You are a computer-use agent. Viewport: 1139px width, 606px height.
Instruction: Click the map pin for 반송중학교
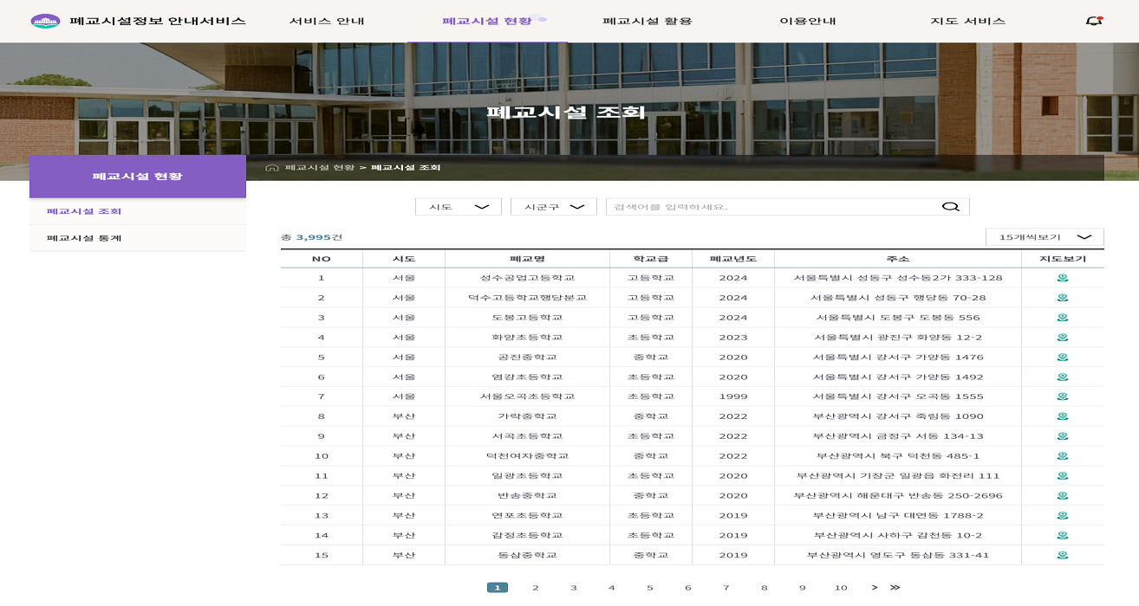(x=1062, y=496)
